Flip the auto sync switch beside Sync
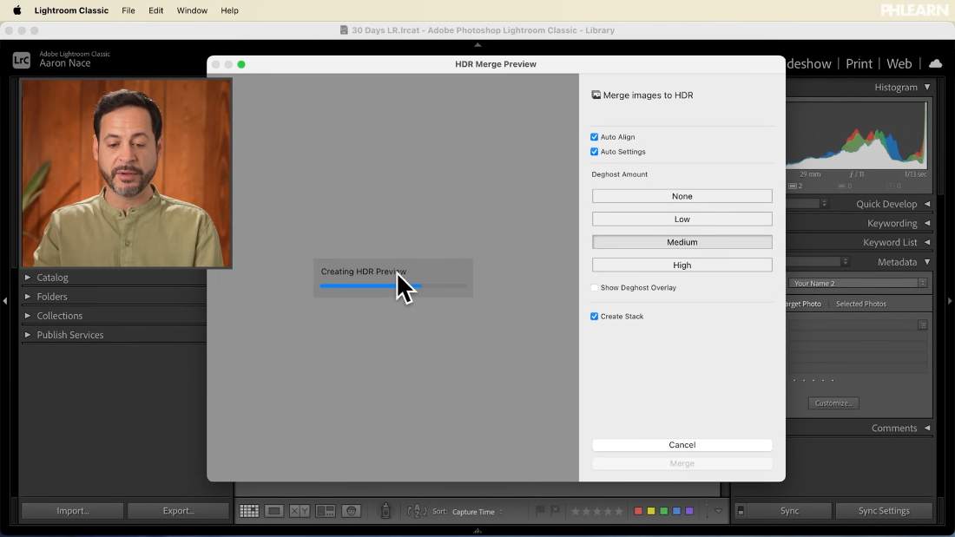This screenshot has width=955, height=537. point(741,511)
